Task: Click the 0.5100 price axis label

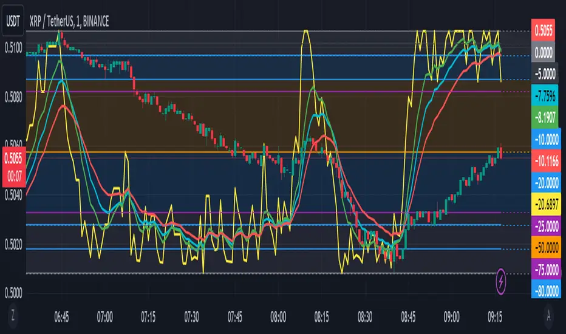Action: 14,47
